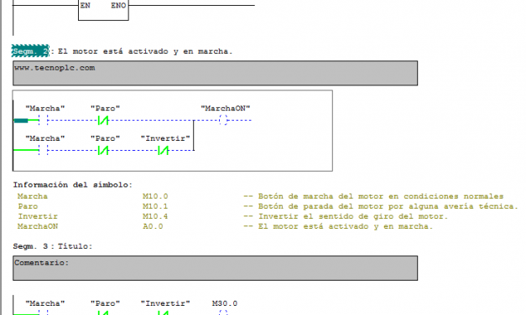Click the EN input of the block

[x=86, y=5]
